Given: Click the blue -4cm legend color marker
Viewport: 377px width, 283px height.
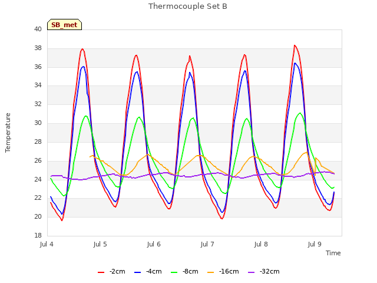Looking at the screenshot, I should click(x=137, y=272).
